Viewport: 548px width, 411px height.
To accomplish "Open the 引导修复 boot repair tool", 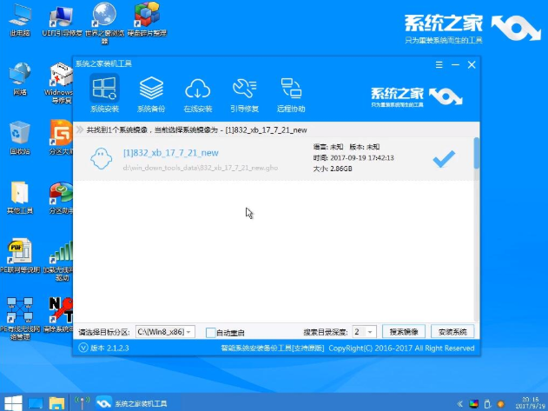I will pos(244,93).
